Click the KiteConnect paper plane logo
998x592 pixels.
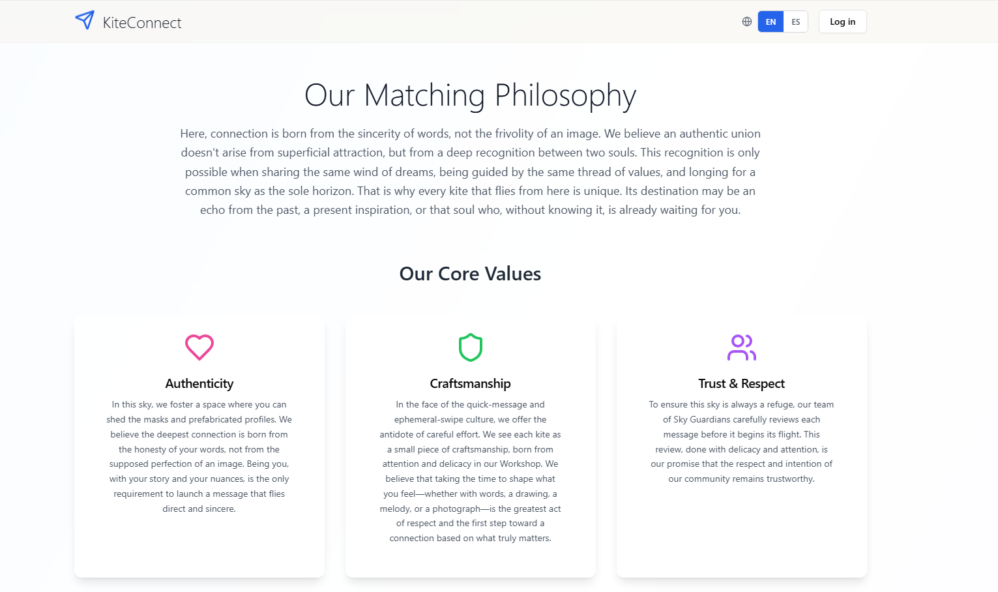pyautogui.click(x=85, y=20)
